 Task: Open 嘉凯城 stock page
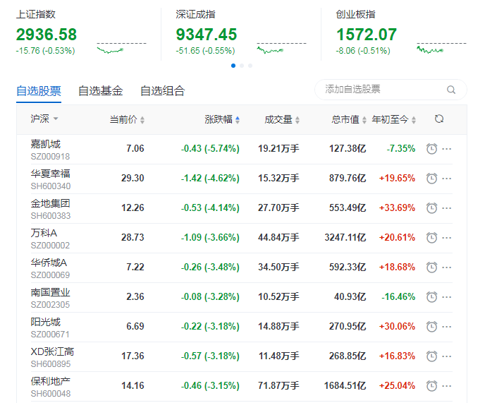point(45,144)
